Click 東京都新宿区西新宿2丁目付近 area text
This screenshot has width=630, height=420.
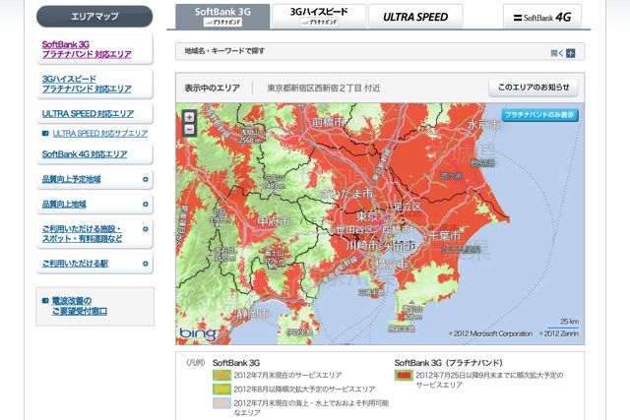click(324, 88)
